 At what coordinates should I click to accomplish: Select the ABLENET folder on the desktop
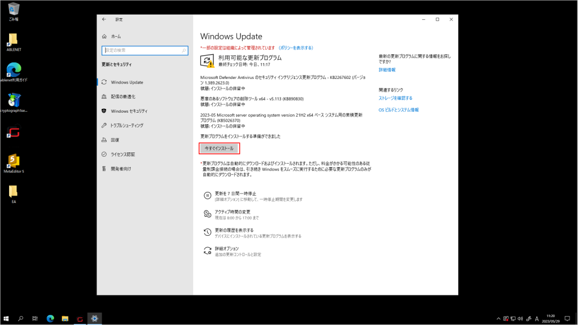click(14, 42)
